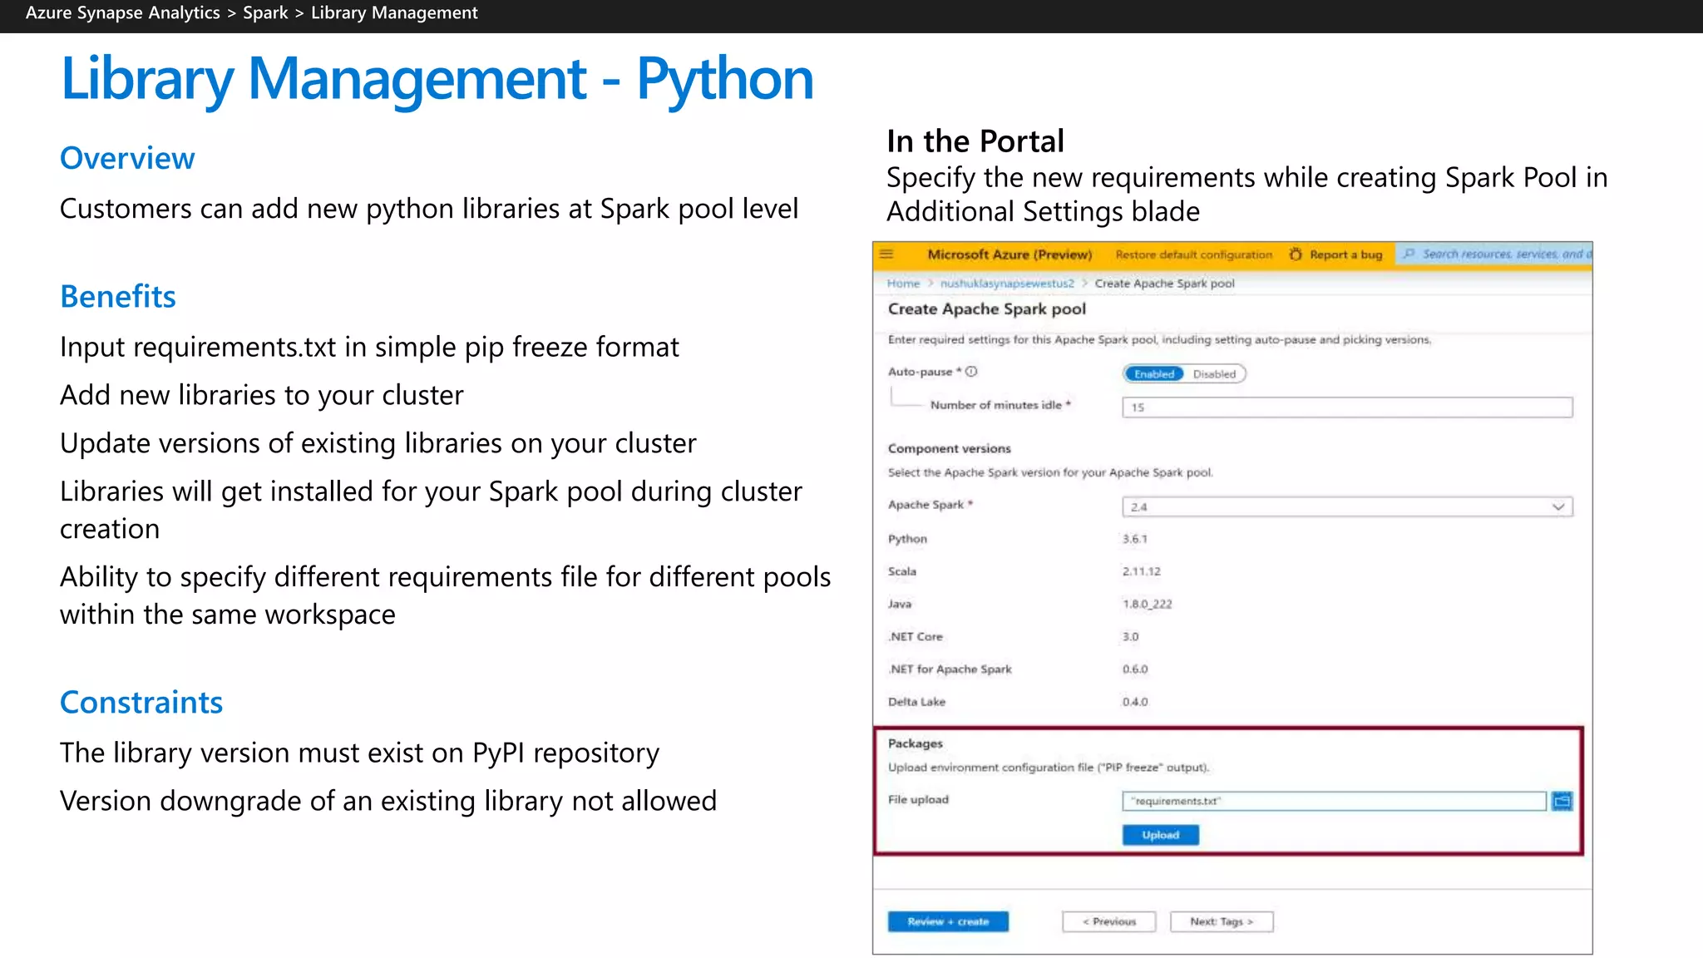
Task: Open the Azure portal hamburger menu
Action: pos(886,254)
